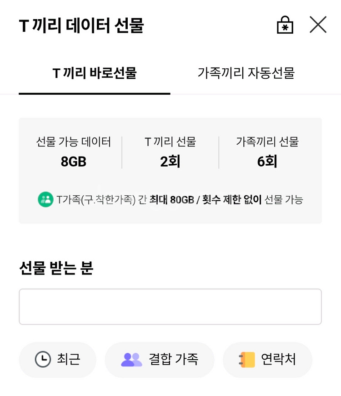Viewport: 341px width, 396px height.
Task: Switch to the T 끼리 바로선물 tab
Action: 95,73
